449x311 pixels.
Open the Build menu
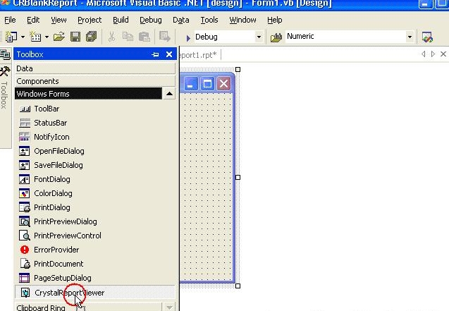121,20
